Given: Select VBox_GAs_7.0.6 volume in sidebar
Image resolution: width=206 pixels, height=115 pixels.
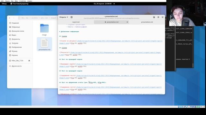Looking at the screenshot, I should pos(16,61).
